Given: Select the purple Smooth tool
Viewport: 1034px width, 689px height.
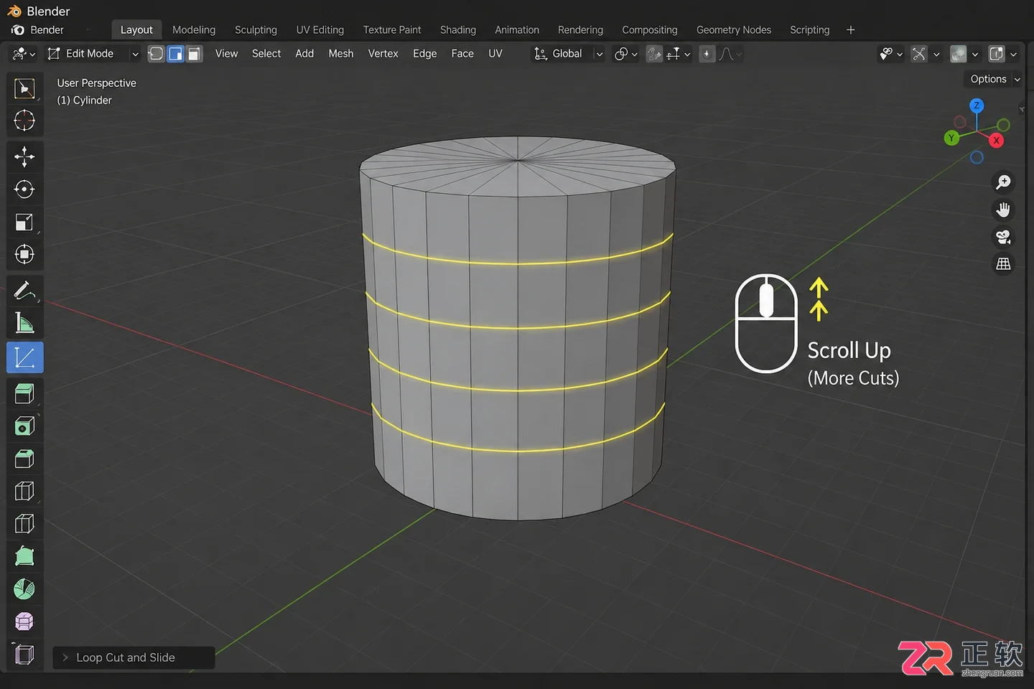Looking at the screenshot, I should point(24,622).
